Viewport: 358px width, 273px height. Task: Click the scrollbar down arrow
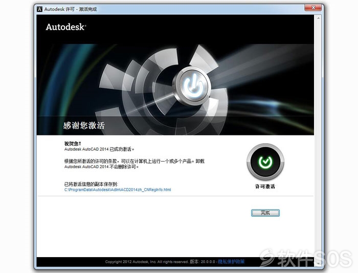pos(318,263)
